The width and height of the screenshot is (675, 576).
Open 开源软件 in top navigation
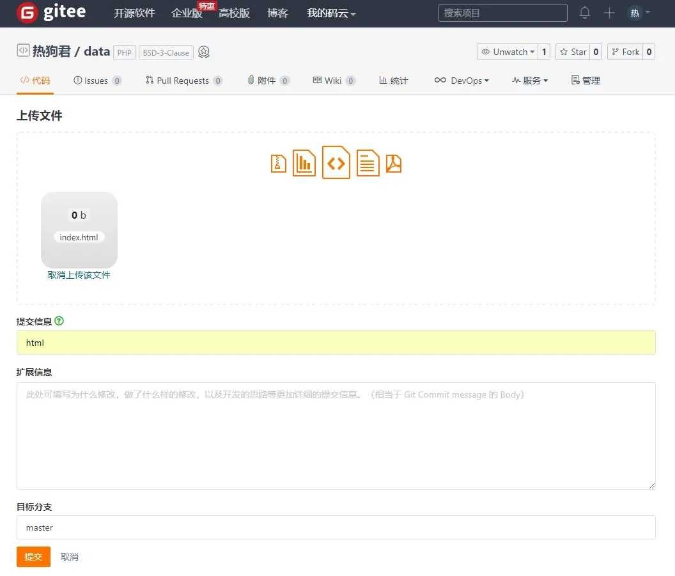(134, 13)
